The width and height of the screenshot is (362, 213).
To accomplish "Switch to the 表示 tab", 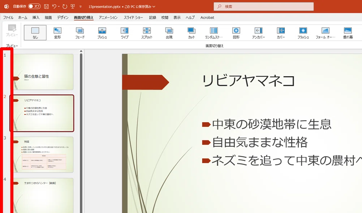I will [x=177, y=18].
